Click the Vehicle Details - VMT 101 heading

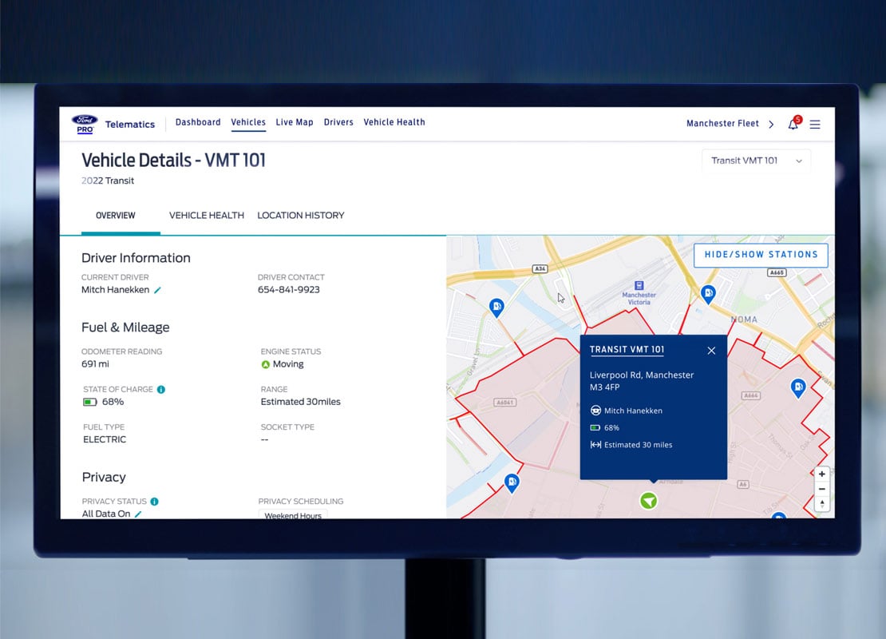coord(173,160)
